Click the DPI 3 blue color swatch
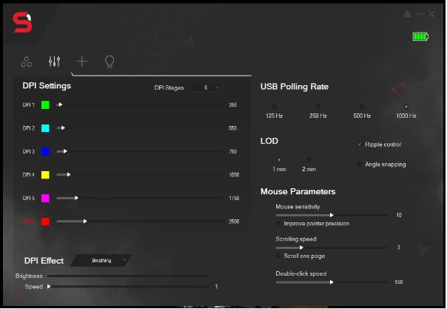This screenshot has height=309, width=447. (x=45, y=151)
